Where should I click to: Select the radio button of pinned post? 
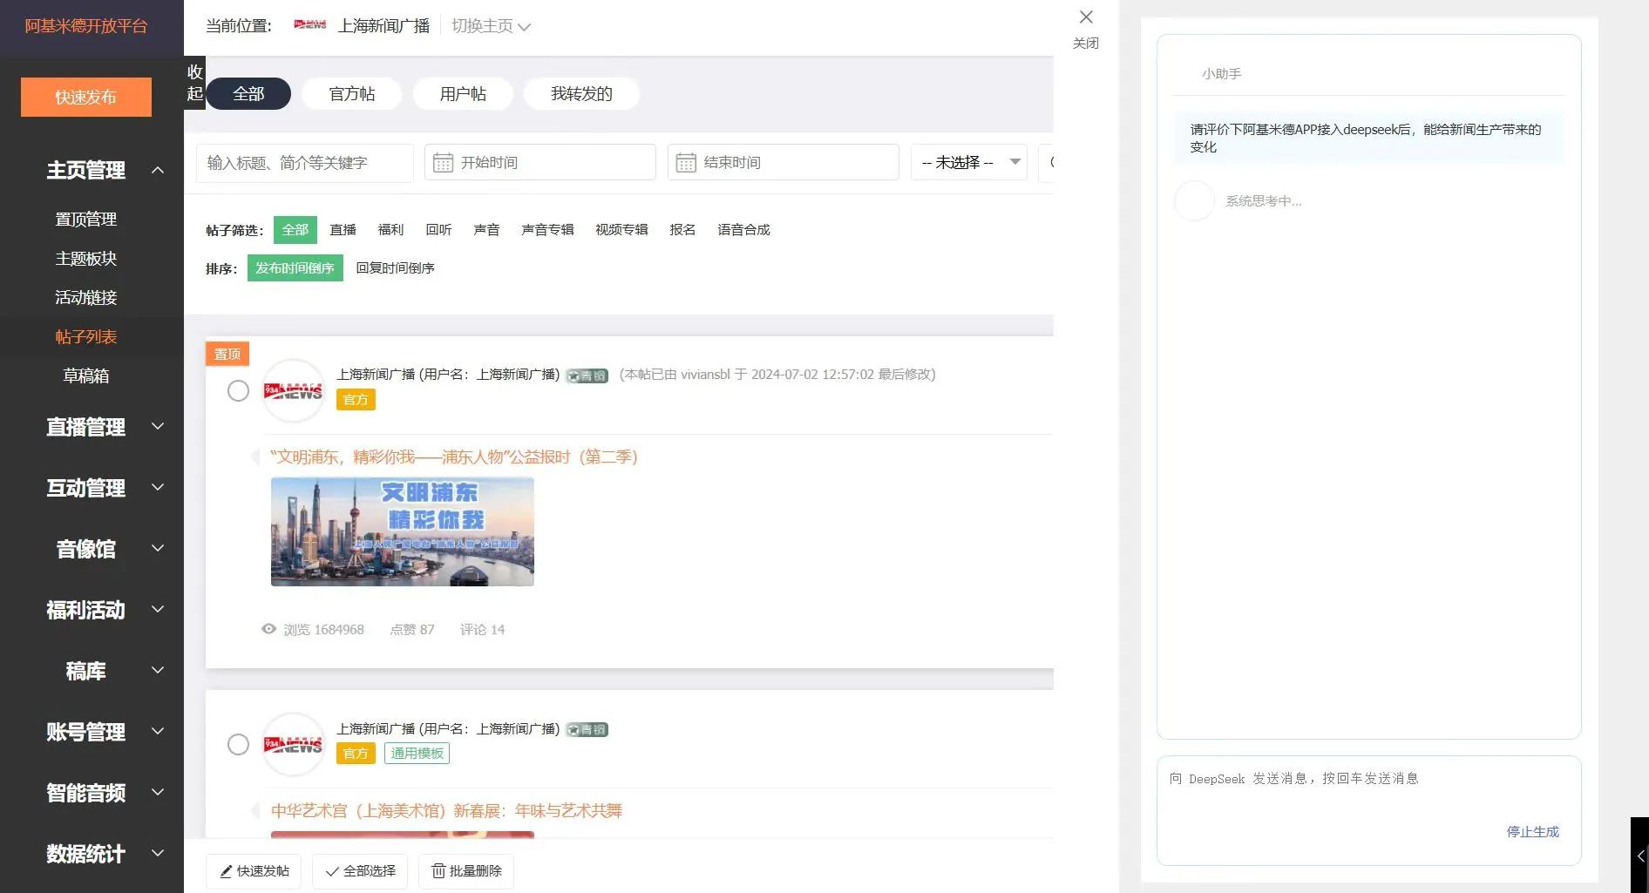click(x=238, y=391)
